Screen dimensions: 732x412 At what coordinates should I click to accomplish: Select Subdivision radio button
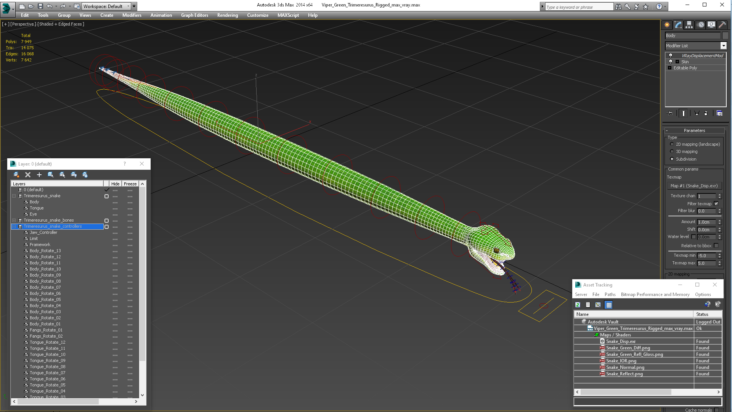672,159
